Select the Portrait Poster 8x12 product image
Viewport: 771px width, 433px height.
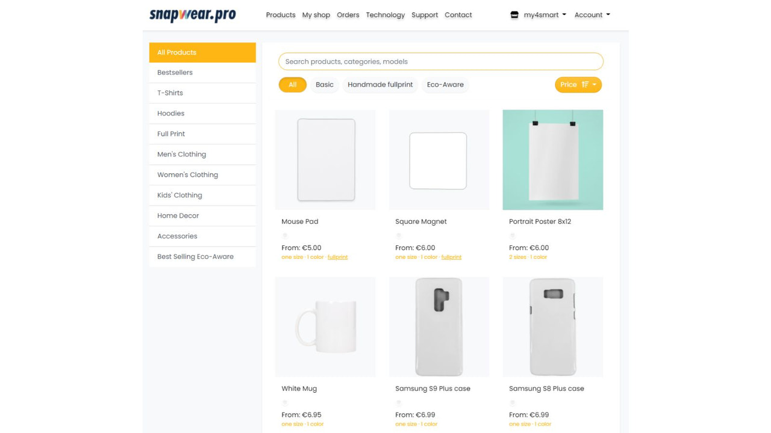pos(552,159)
